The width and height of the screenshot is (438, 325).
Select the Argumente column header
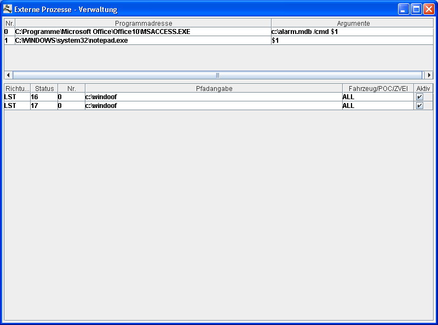pyautogui.click(x=353, y=24)
